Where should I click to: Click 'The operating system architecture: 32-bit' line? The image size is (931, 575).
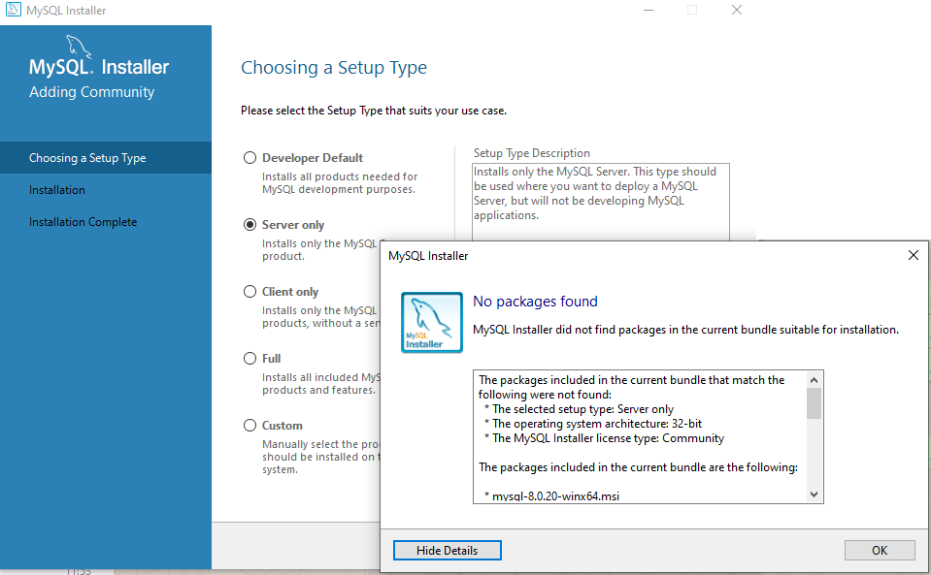pos(593,423)
